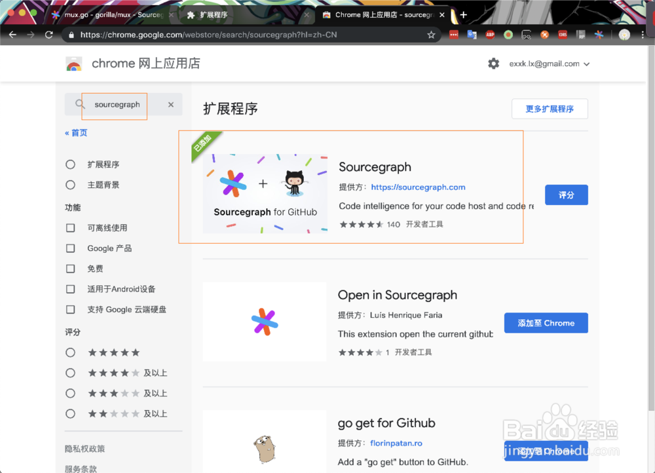Open the florinpatan.ro provider link
The height and width of the screenshot is (473, 655).
tap(396, 443)
